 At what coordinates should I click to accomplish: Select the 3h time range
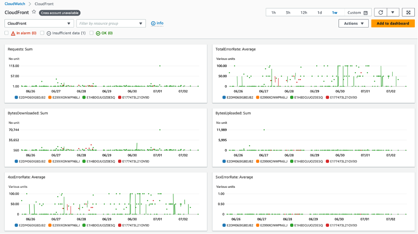coord(288,12)
